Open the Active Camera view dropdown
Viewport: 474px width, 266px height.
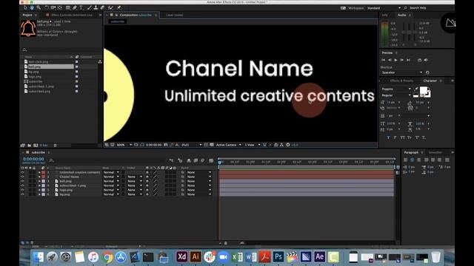[x=229, y=145]
